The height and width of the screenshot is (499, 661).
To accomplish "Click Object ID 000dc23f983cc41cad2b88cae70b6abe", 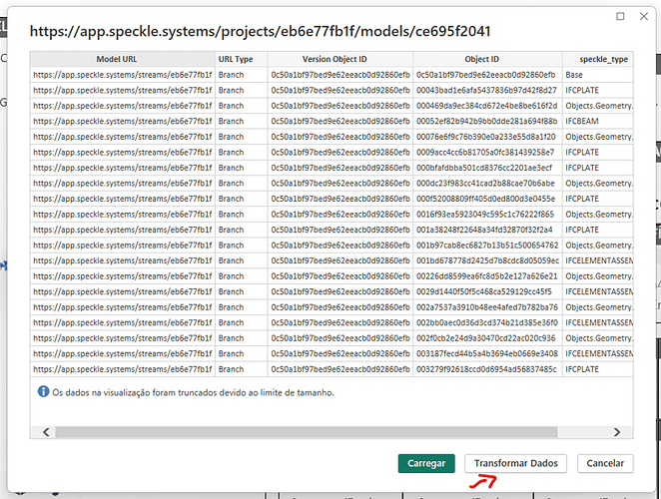I will point(487,184).
